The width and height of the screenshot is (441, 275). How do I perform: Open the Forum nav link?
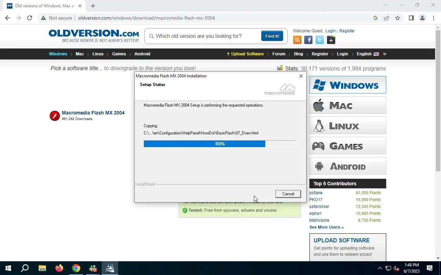[279, 54]
